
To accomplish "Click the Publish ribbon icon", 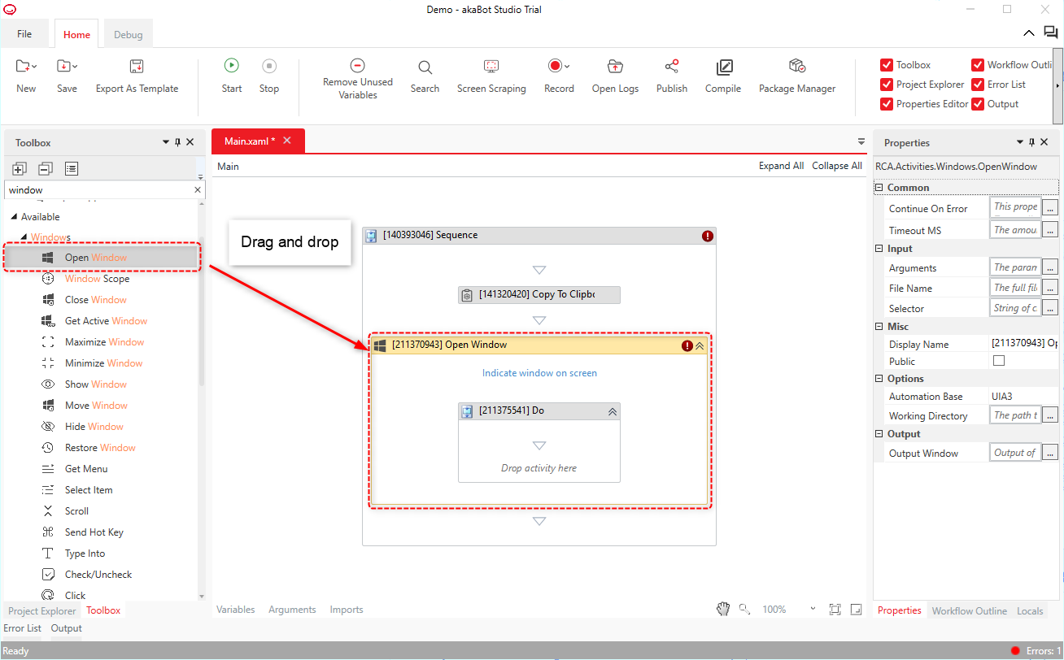I will point(671,67).
